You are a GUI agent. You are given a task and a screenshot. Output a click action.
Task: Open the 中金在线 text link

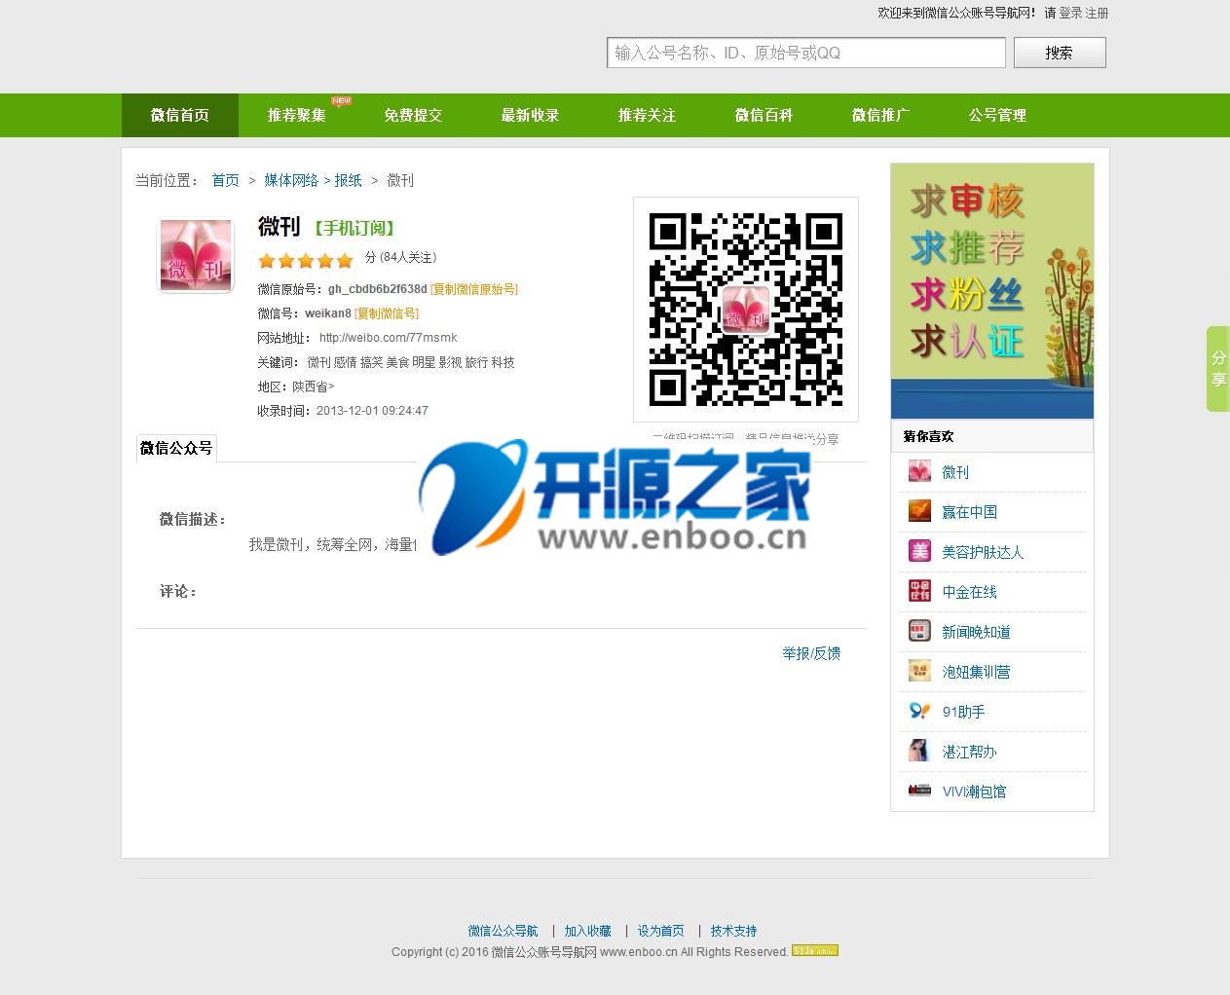(x=969, y=592)
